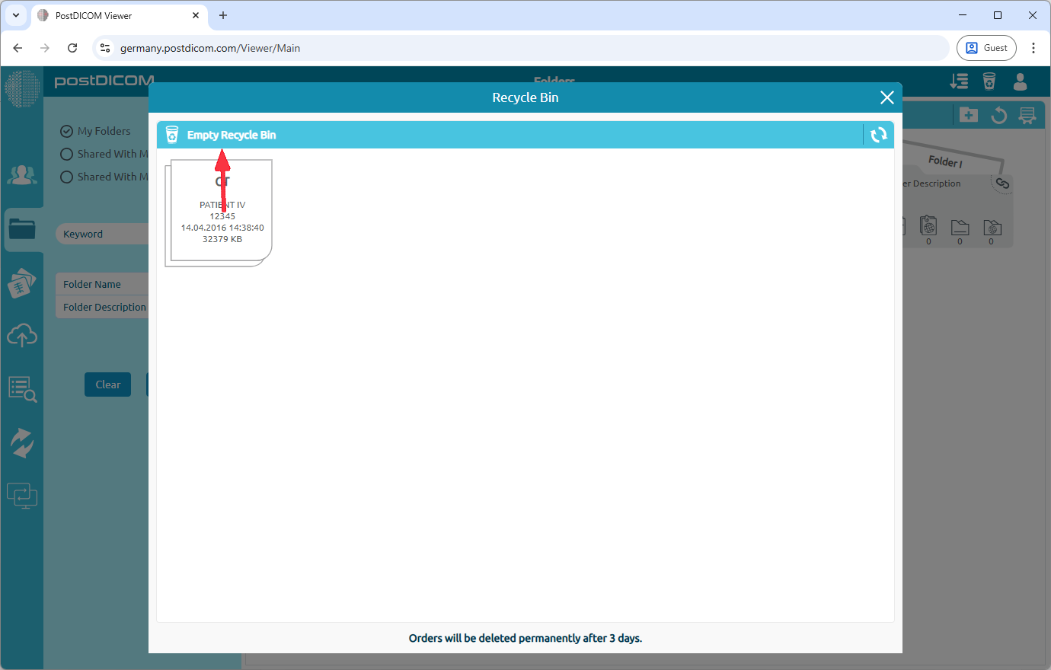Viewport: 1051px width, 670px height.
Task: Open the user account icon in the top bar
Action: pyautogui.click(x=1021, y=81)
